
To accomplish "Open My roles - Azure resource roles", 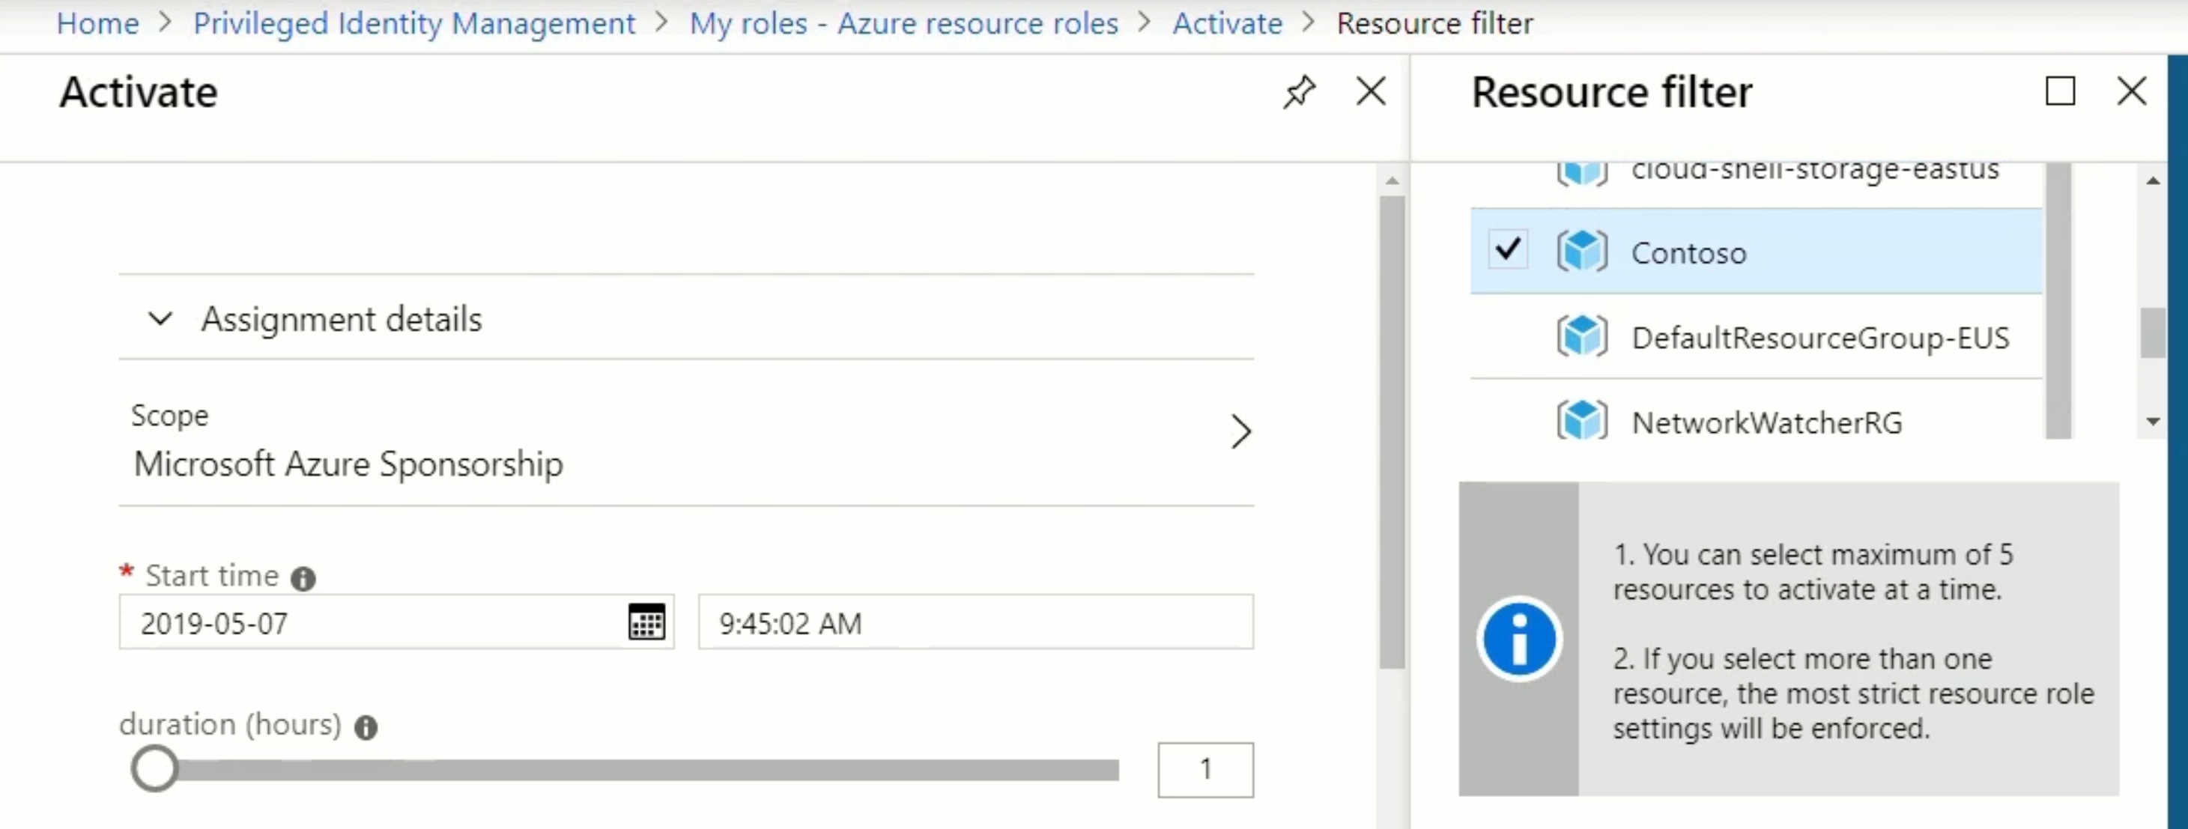I will tap(903, 23).
